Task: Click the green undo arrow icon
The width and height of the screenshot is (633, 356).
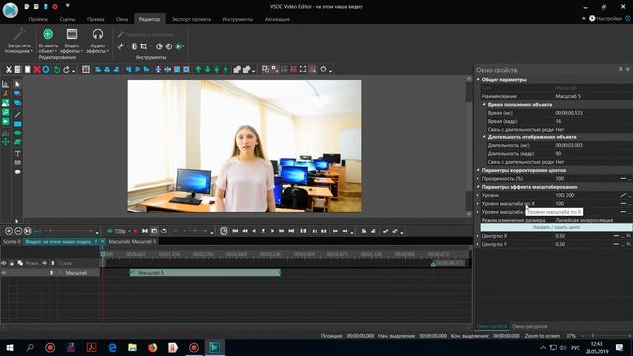Action: (57, 70)
